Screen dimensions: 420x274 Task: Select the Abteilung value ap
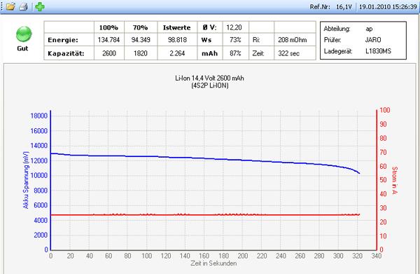click(369, 29)
